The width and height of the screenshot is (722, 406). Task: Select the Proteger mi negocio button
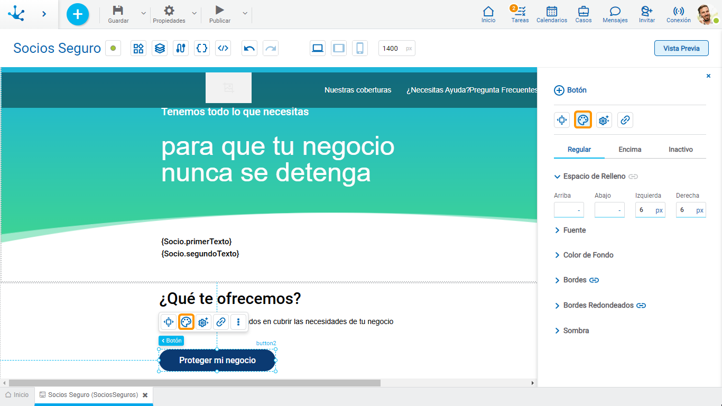pos(217,361)
